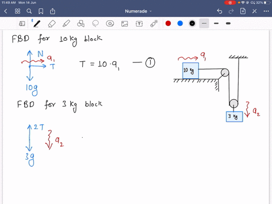Image resolution: width=272 pixels, height=204 pixels.
Task: Open the Numerade title dropdown
Action: [138, 11]
